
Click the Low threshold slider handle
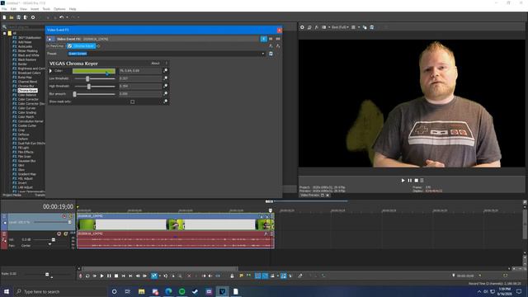(87, 78)
